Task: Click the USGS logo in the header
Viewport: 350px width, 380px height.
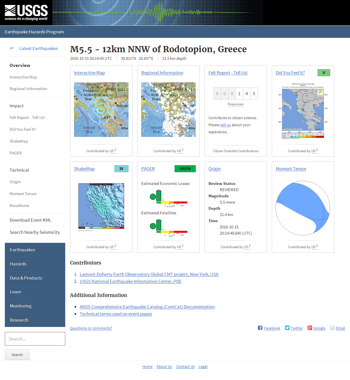Action: pos(25,12)
